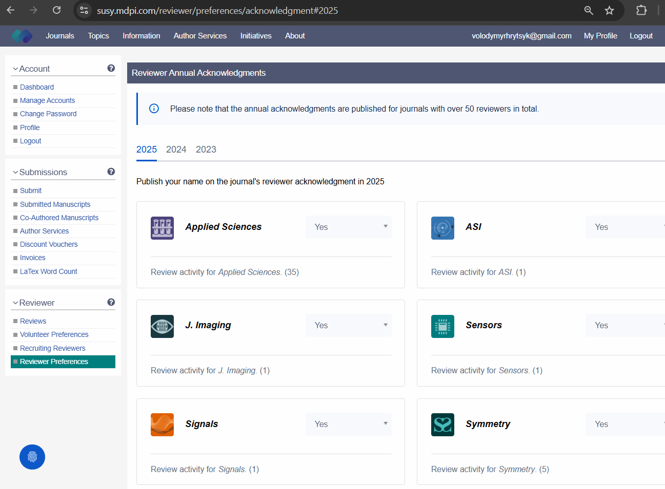Screen dimensions: 665x489
Task: Click the J. Imaging journal icon
Action: 162,326
